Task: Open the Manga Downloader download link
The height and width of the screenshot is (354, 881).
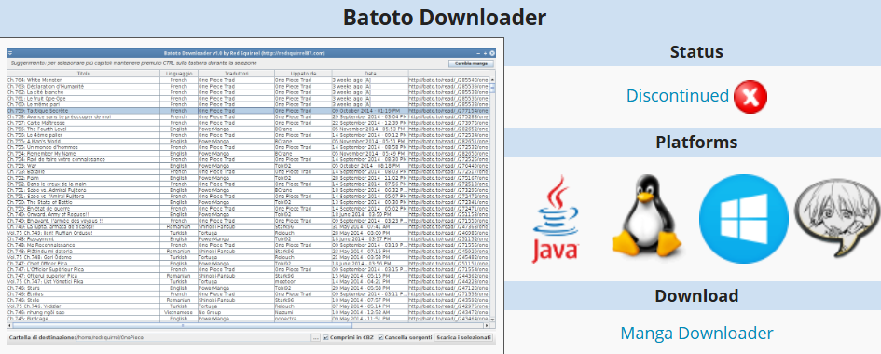Action: point(696,334)
